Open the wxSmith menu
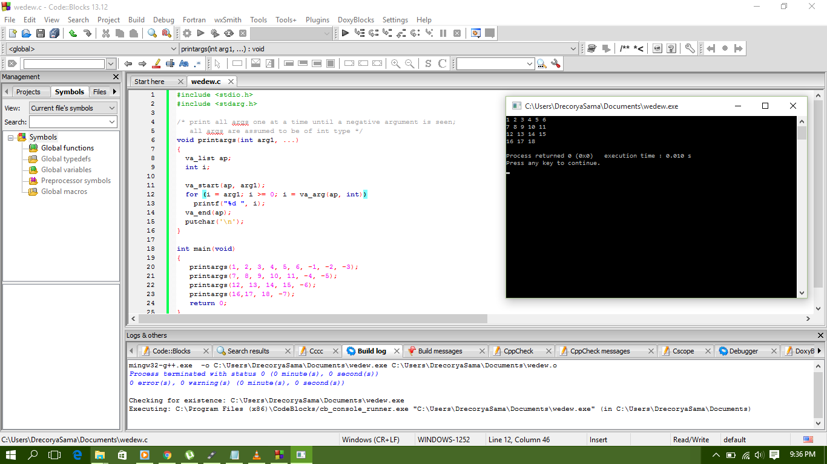 (x=228, y=20)
